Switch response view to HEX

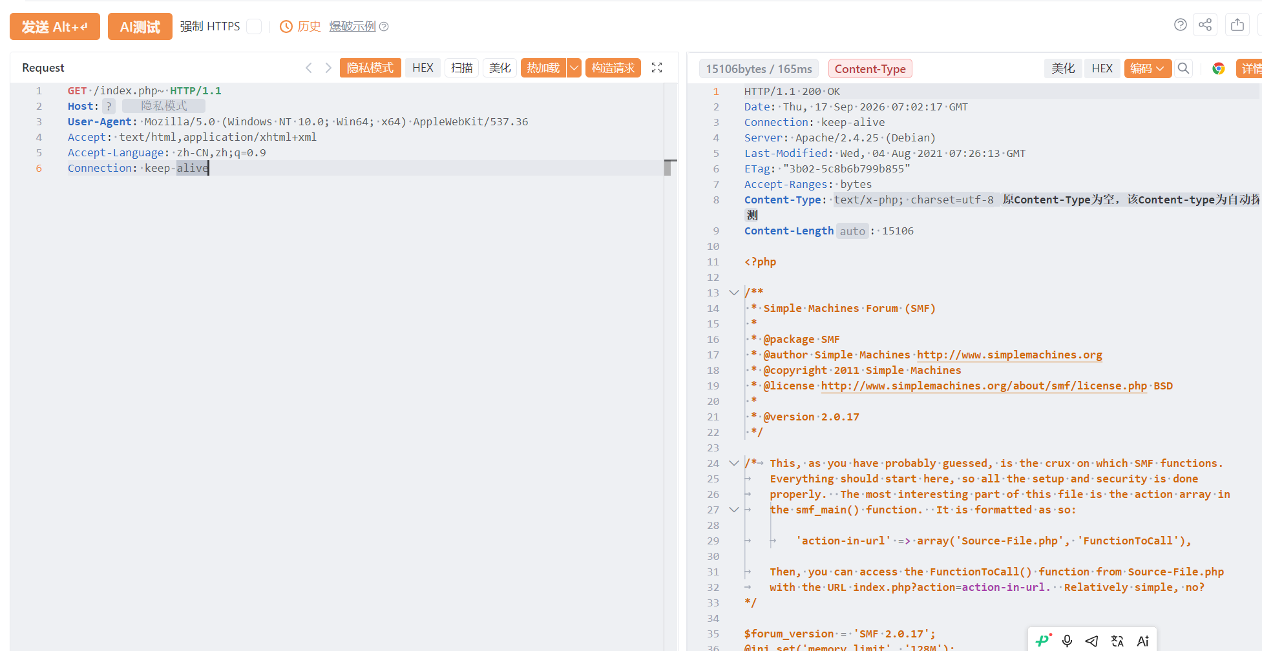click(1102, 68)
